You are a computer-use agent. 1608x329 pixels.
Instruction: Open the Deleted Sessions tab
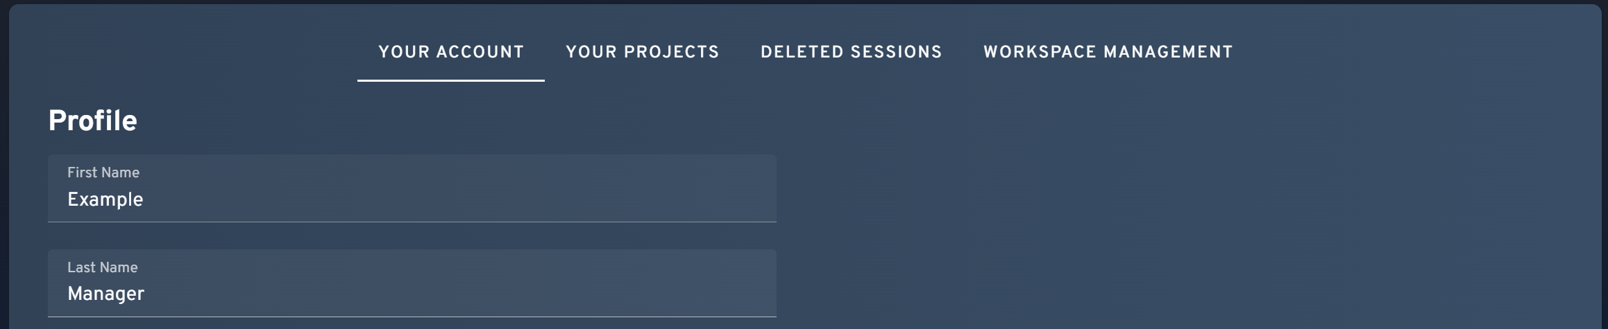coord(851,53)
